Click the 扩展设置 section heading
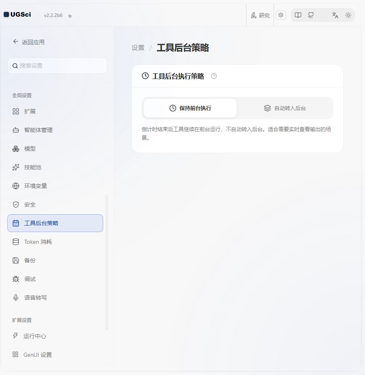Image resolution: width=365 pixels, height=375 pixels. tap(22, 320)
